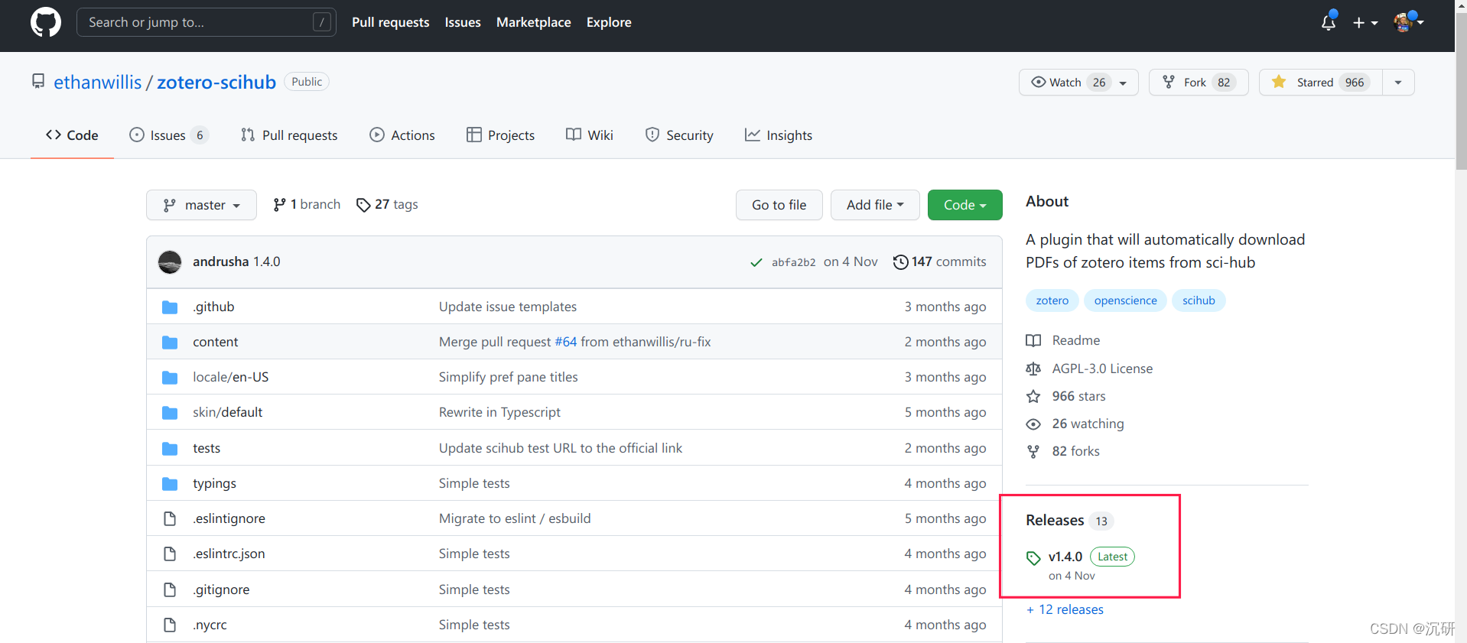Switch to the Issues tab

(169, 135)
